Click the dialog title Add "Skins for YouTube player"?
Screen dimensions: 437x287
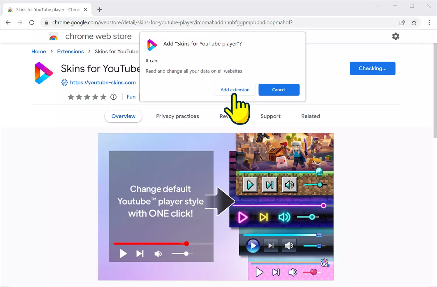(202, 44)
